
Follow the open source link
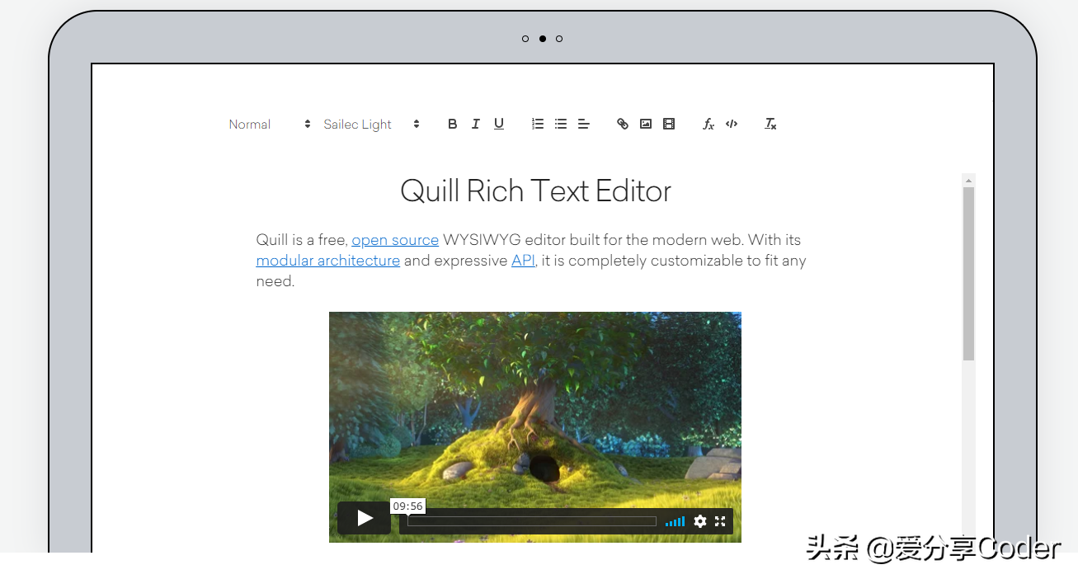pos(395,240)
